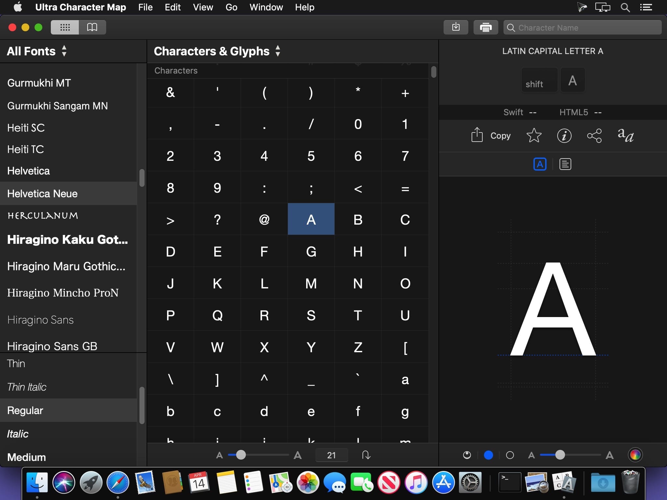
Task: Open the share network icon
Action: coord(594,135)
